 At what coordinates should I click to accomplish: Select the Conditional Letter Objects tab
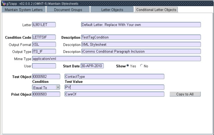[x=156, y=10]
